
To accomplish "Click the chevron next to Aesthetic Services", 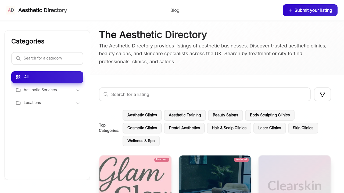I will tap(78, 90).
